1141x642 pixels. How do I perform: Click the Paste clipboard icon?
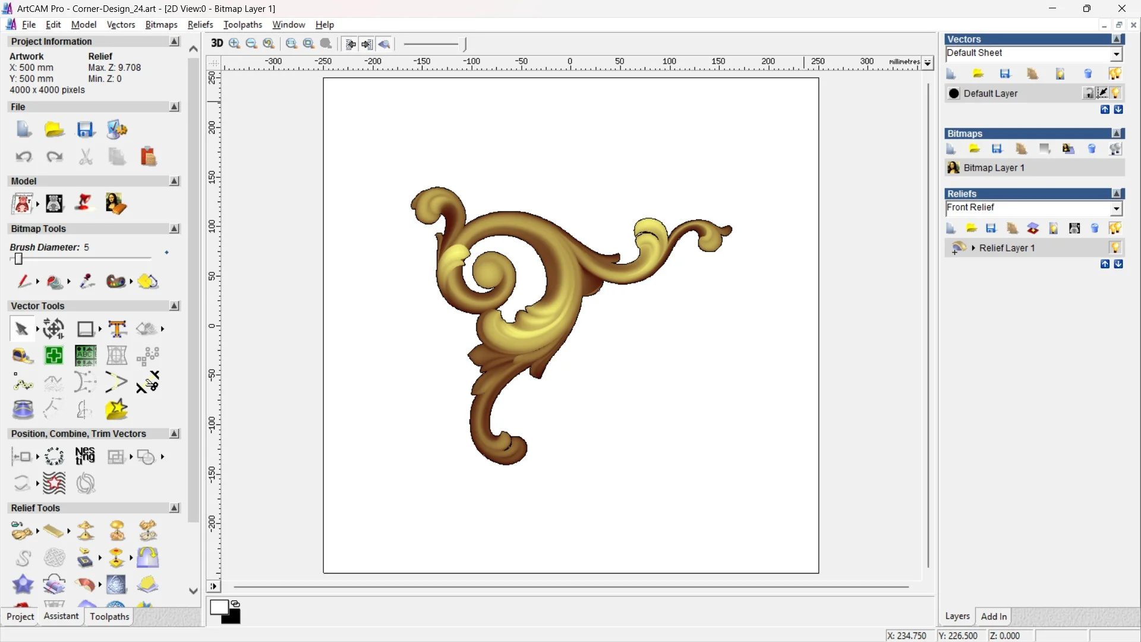[x=148, y=156]
